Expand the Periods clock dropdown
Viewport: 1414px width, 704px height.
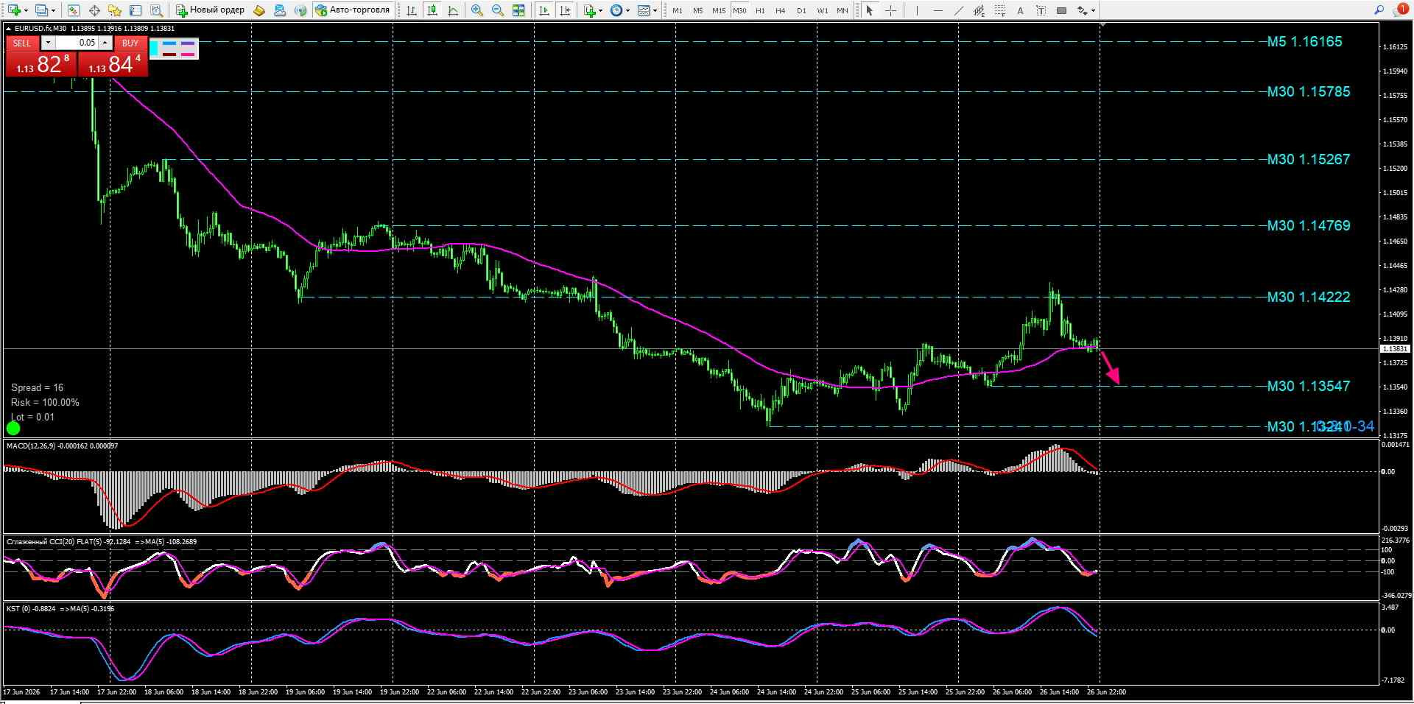pos(627,10)
